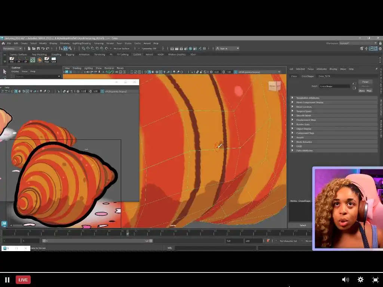
Task: Click the orange round shelf icon
Action: pos(40,60)
